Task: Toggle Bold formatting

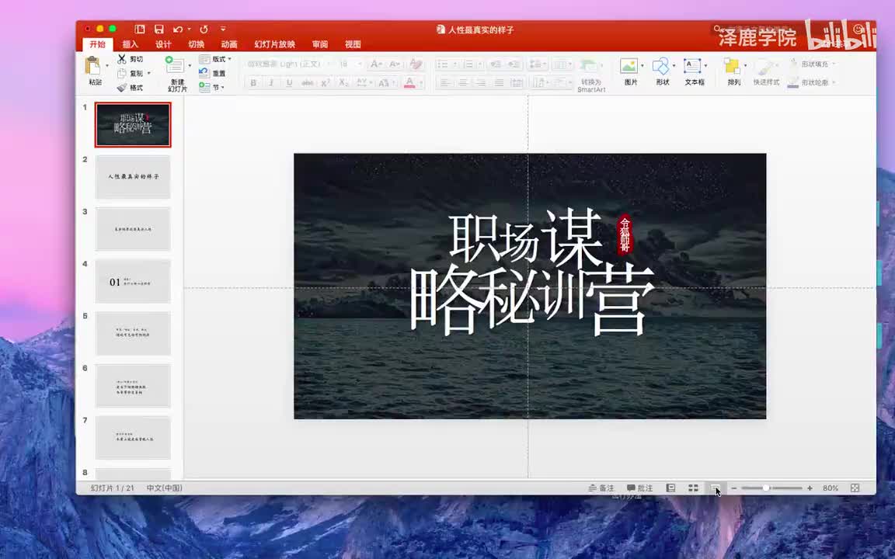Action: [253, 83]
